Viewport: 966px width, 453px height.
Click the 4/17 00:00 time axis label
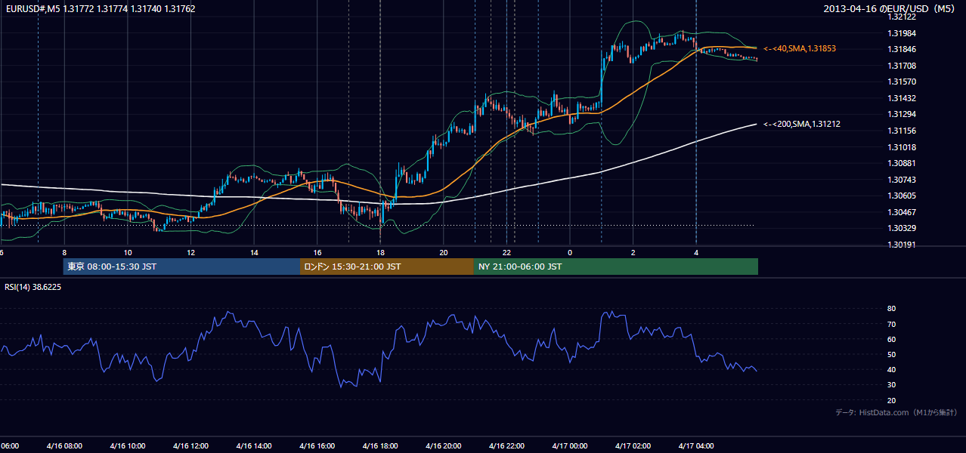pyautogui.click(x=570, y=446)
